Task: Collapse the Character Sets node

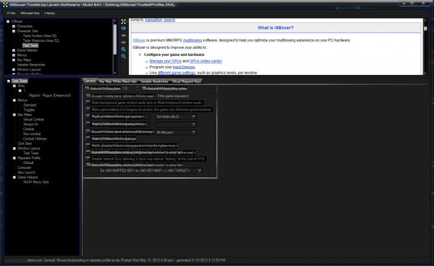Action: point(14,31)
